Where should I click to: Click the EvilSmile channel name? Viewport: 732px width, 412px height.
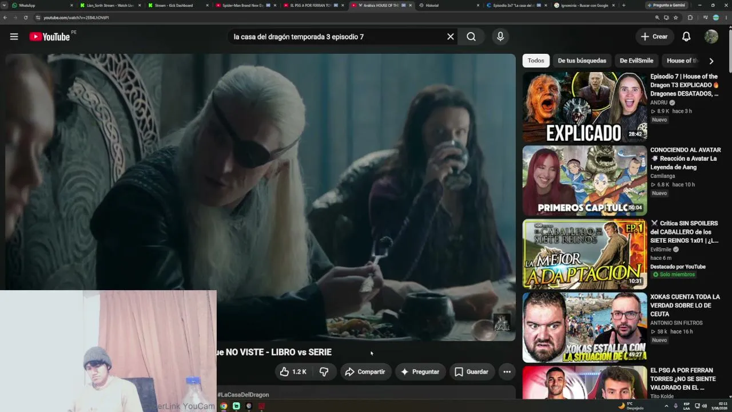coord(661,249)
